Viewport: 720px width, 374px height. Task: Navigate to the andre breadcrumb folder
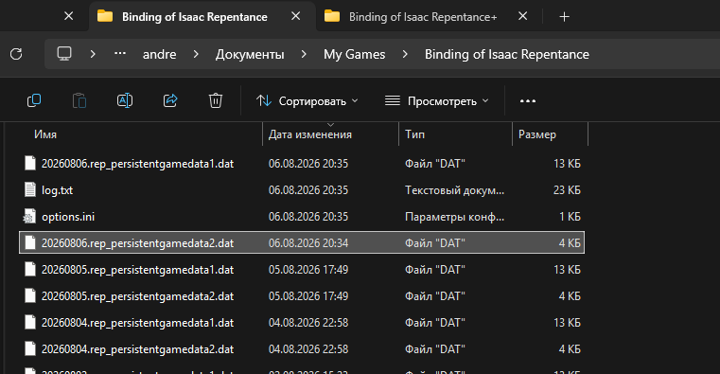(159, 54)
